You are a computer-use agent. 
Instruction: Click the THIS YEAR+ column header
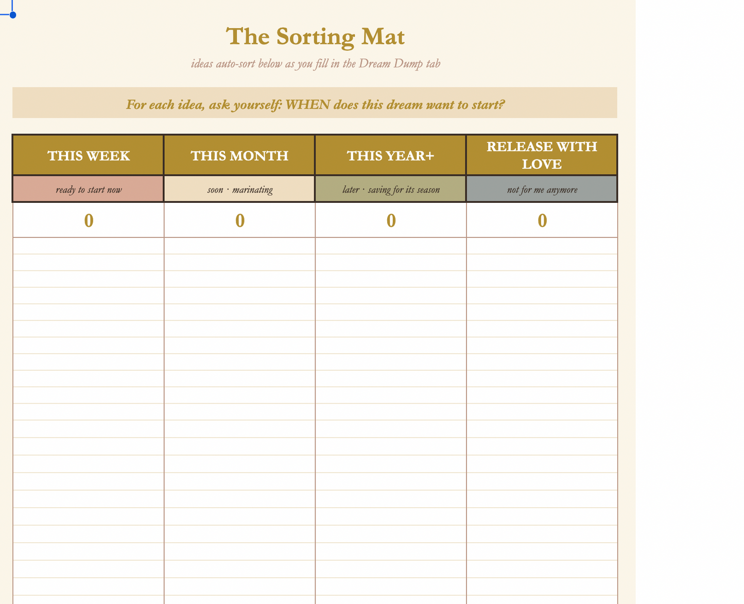point(391,155)
